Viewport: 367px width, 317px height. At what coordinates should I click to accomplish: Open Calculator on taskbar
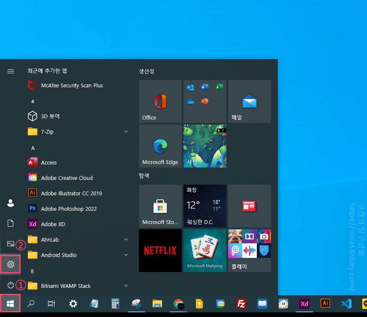[115, 304]
